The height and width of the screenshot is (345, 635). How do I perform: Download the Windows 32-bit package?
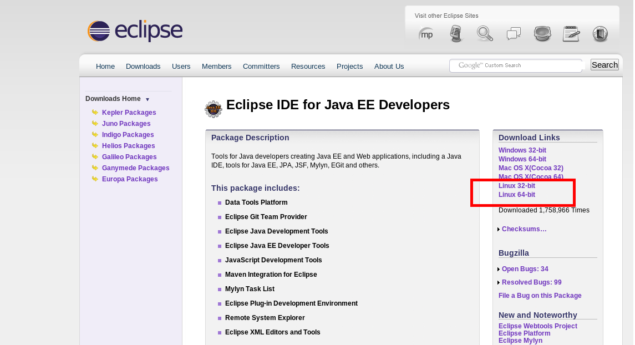522,150
